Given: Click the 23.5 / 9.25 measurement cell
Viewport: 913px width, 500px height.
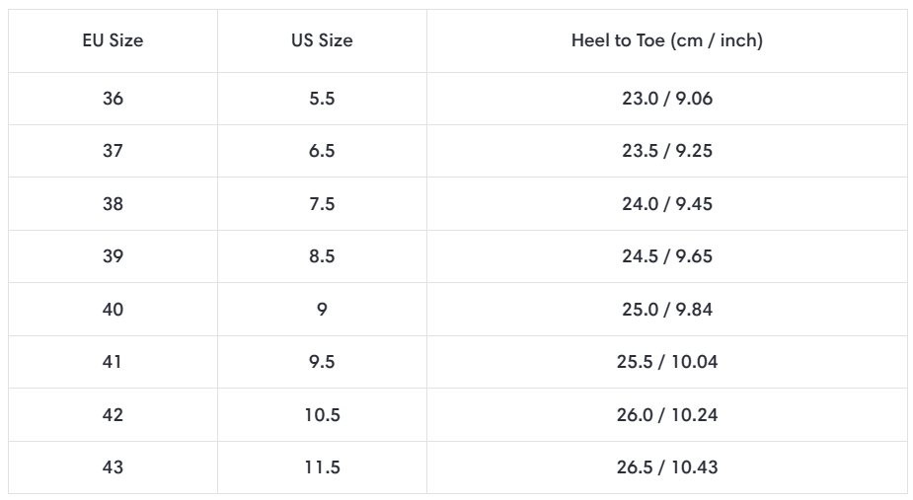Looking at the screenshot, I should click(x=666, y=151).
